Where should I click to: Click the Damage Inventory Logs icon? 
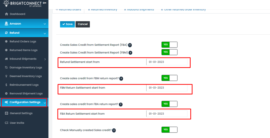pos(6,67)
